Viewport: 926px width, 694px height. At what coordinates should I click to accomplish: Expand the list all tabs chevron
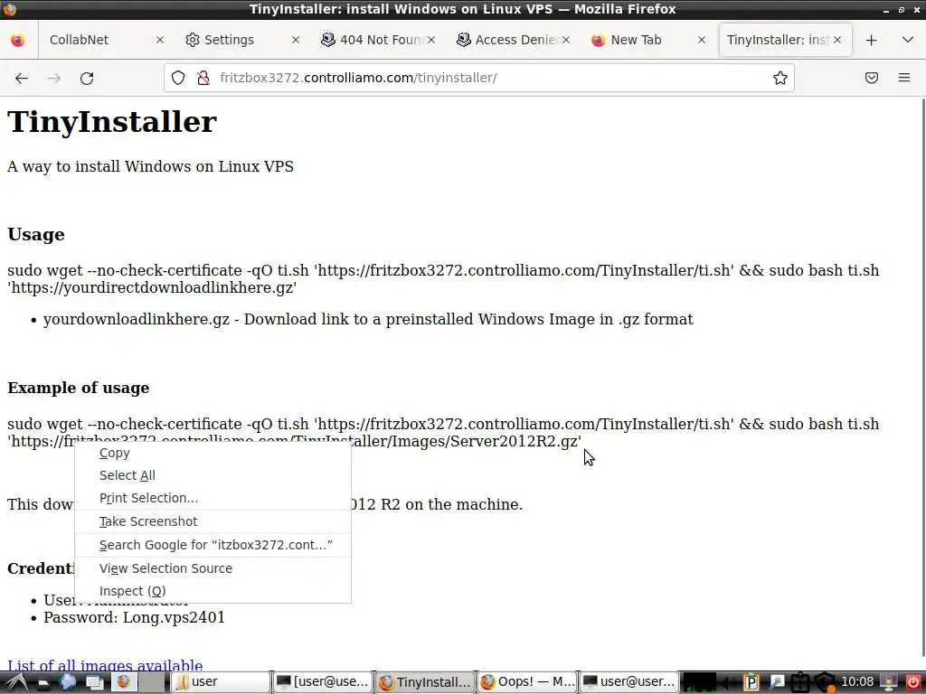[x=908, y=40]
